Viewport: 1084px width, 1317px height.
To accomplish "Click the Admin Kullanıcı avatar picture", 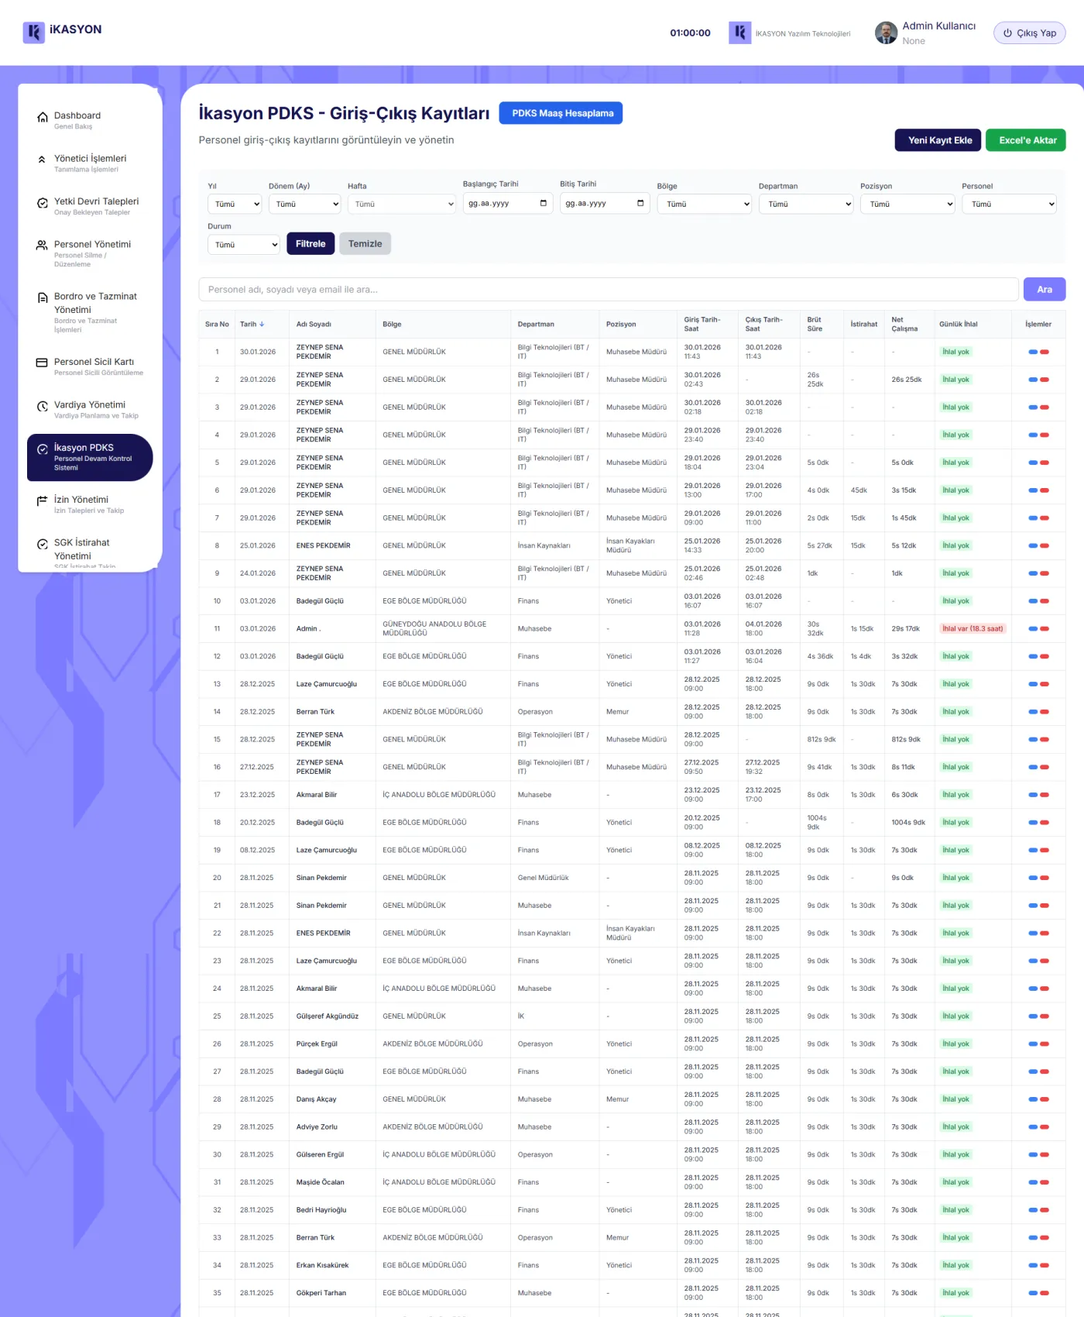I will tap(886, 33).
